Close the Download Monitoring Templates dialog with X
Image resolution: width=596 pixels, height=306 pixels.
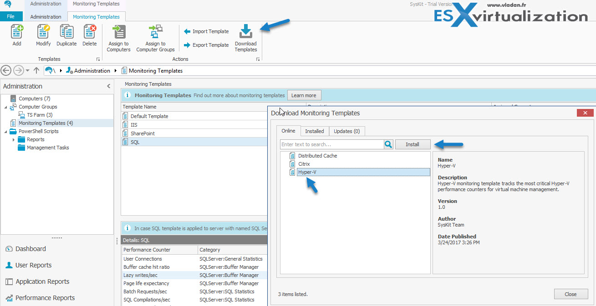click(585, 113)
